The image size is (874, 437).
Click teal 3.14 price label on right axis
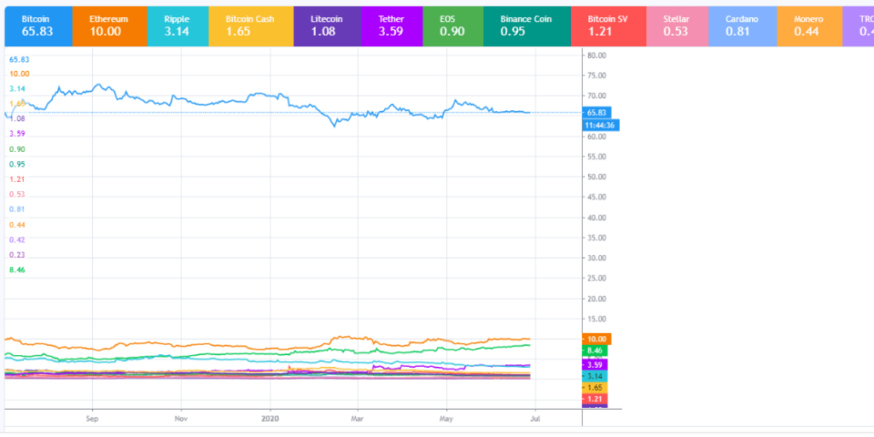595,376
